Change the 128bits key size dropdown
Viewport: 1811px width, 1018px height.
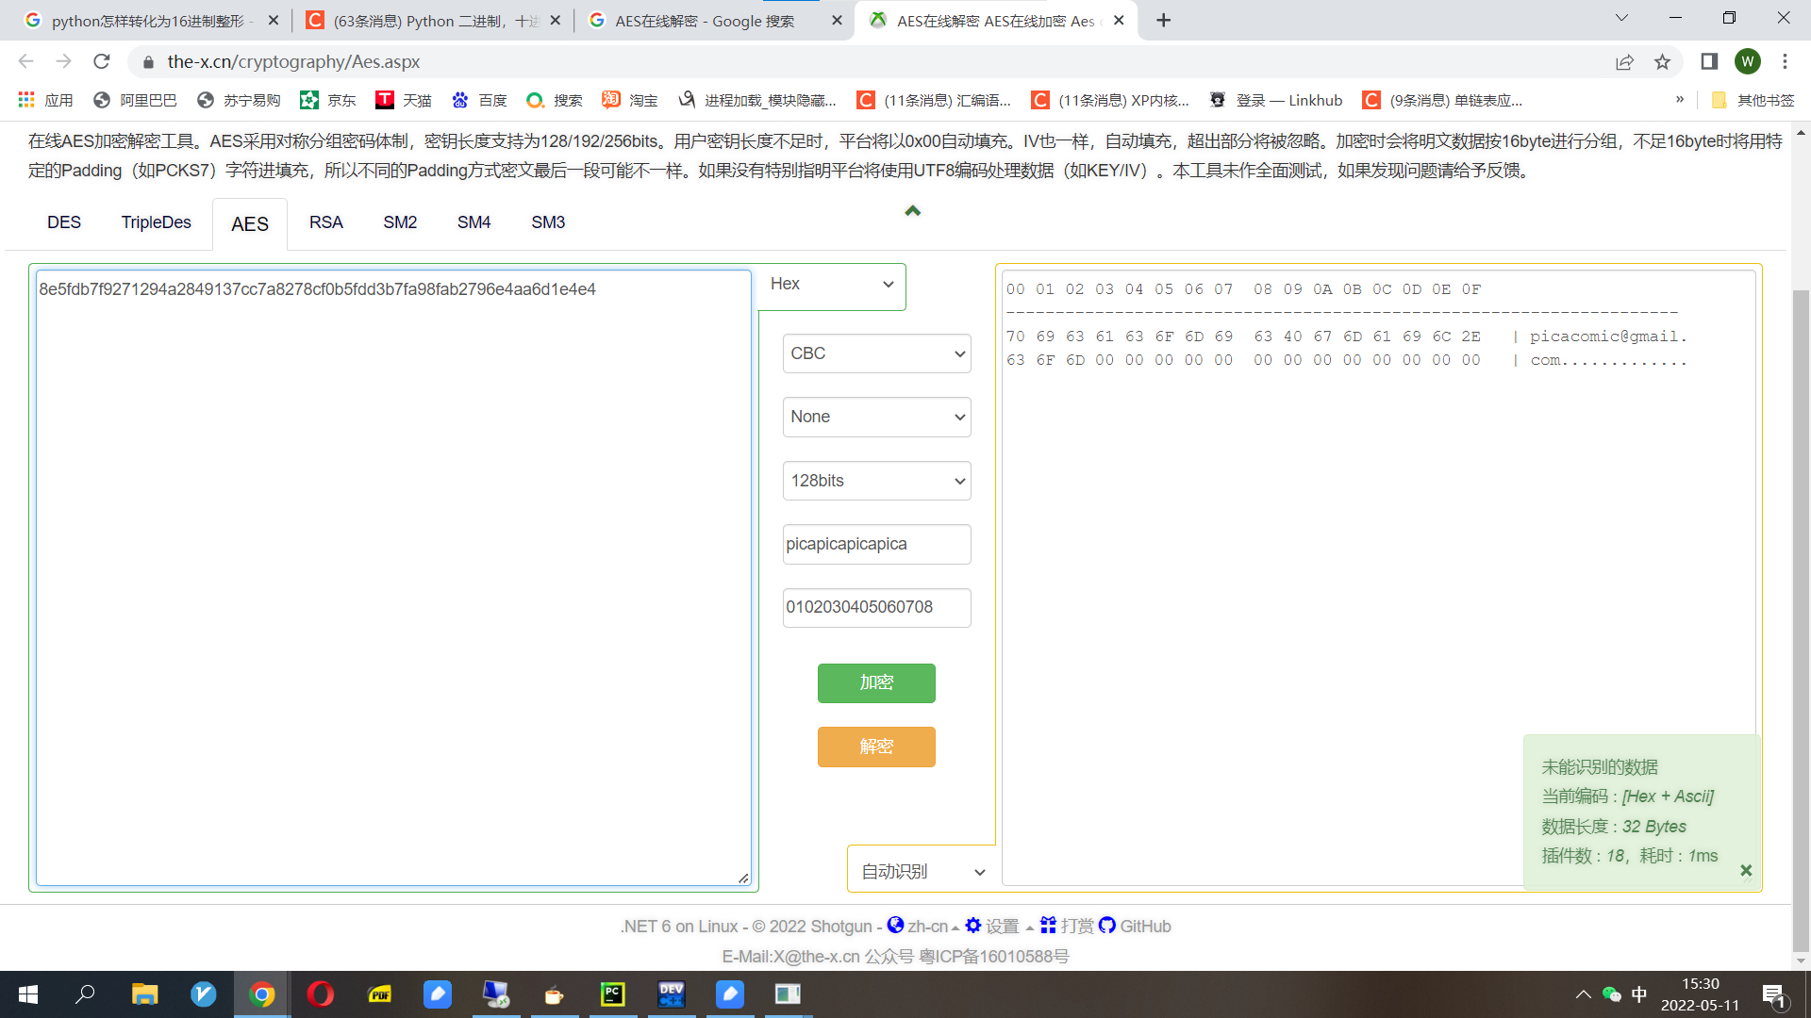tap(876, 481)
